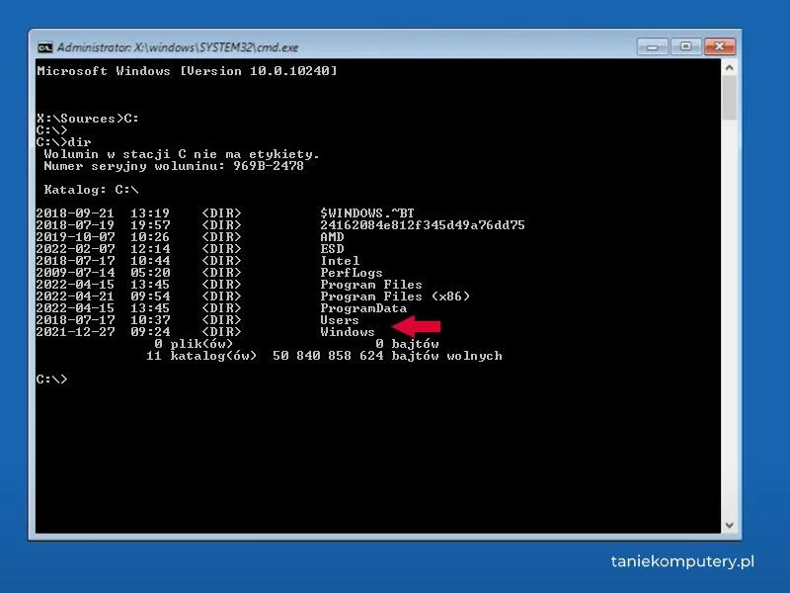
Task: Click the Windows directory entry
Action: (352, 332)
